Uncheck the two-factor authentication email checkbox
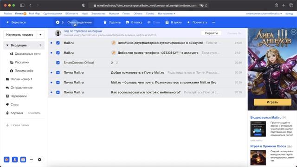Screen dimensions: 297x167 58,43
